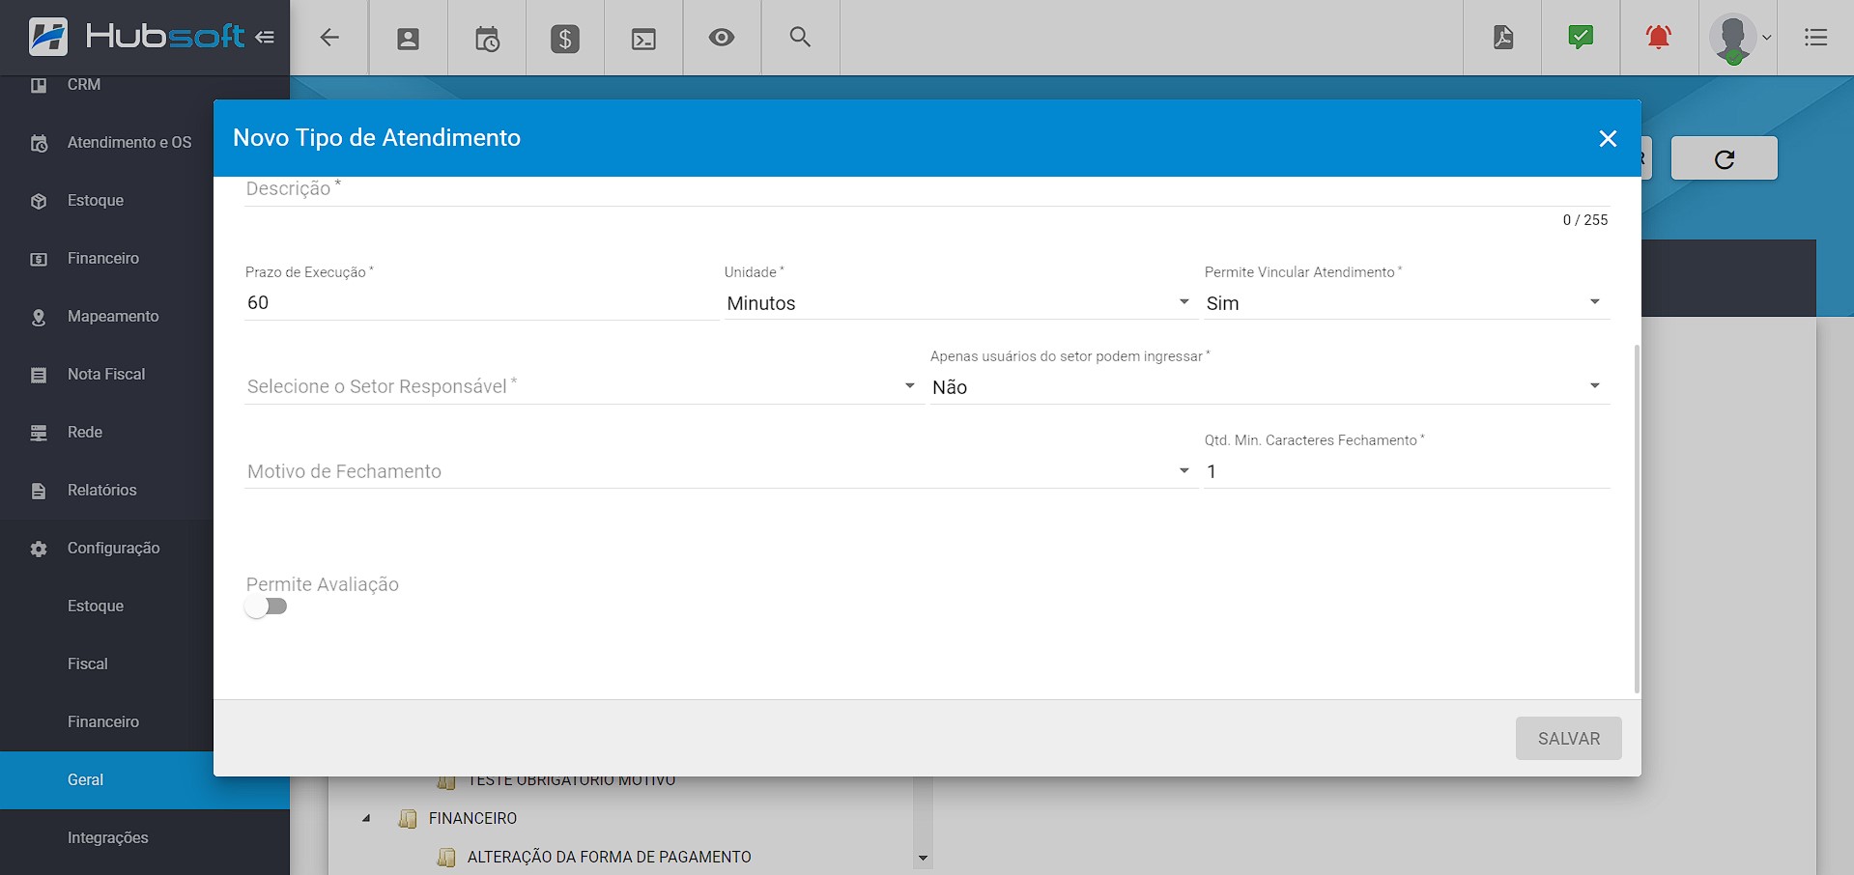Open the list menu icon at top right
This screenshot has height=875, width=1854.
(1815, 38)
